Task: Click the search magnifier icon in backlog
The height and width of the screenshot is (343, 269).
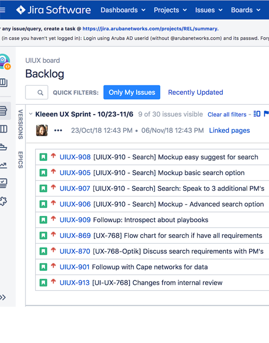Action: pos(41,93)
